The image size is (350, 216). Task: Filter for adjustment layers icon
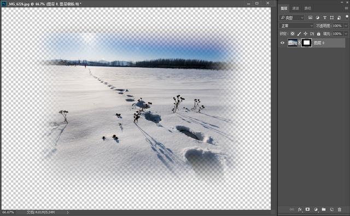pos(317,17)
